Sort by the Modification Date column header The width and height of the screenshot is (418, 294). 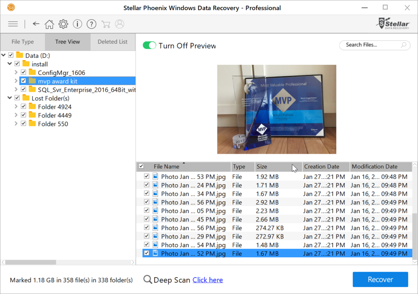pos(381,166)
